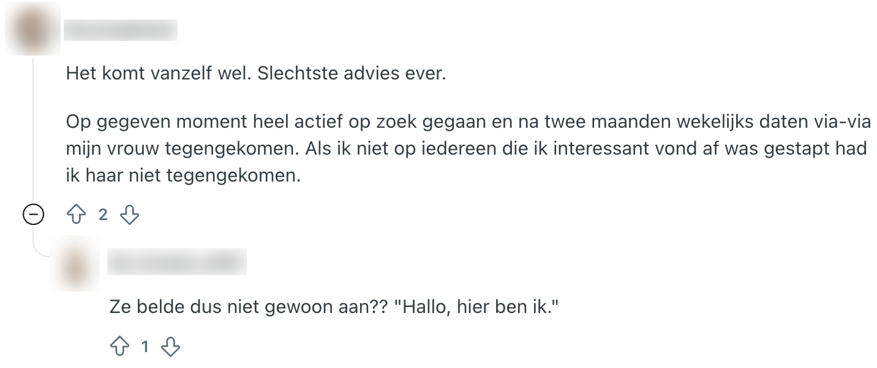Image resolution: width=877 pixels, height=368 pixels.
Task: Downvote the "Hallo, hier ben ik" reply
Action: coord(170,347)
